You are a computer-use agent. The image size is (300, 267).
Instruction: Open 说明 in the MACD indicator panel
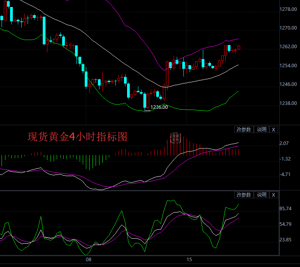coord(262,129)
